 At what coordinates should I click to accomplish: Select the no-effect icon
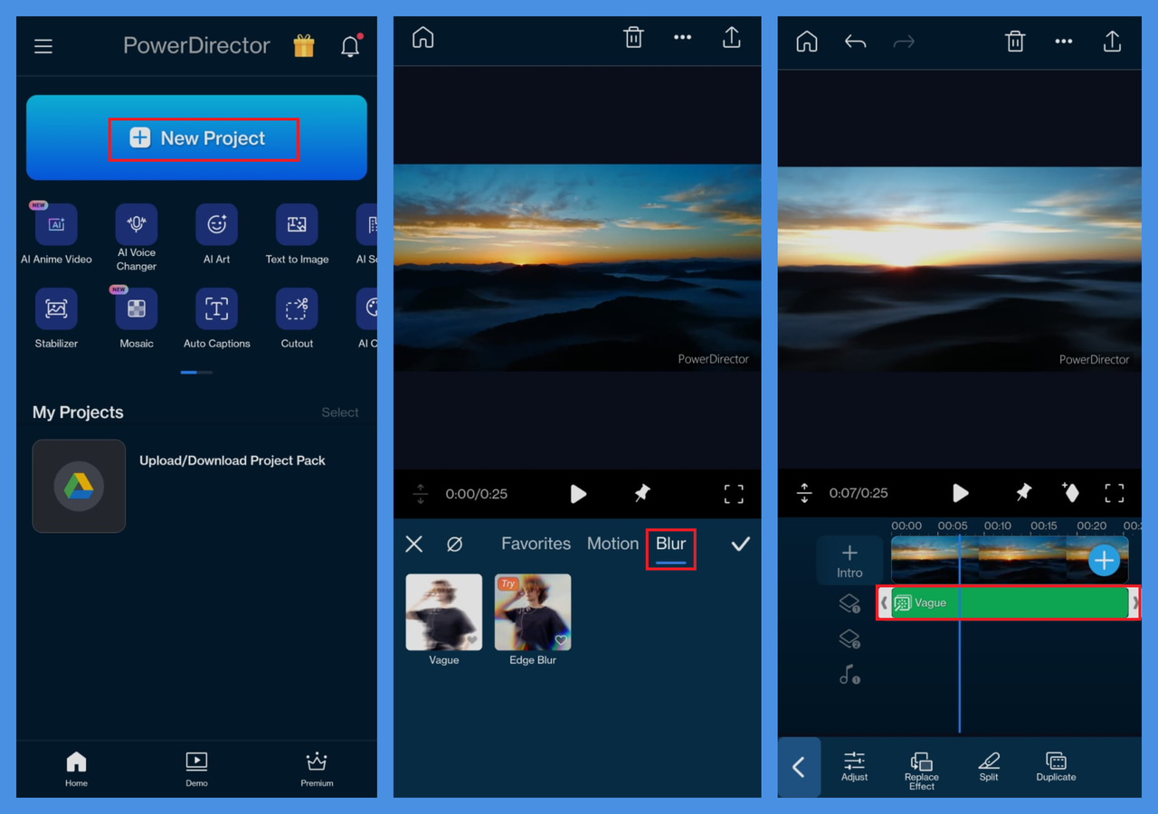coord(455,544)
